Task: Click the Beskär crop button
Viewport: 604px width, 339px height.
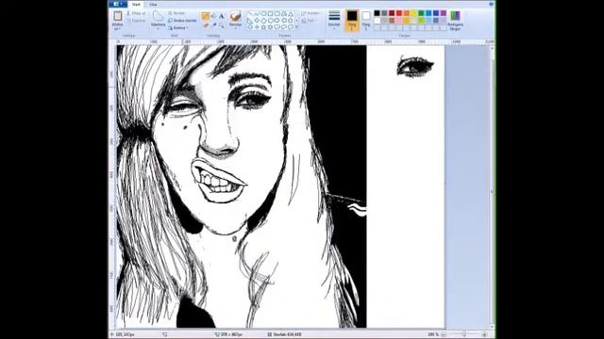Action: click(x=176, y=13)
